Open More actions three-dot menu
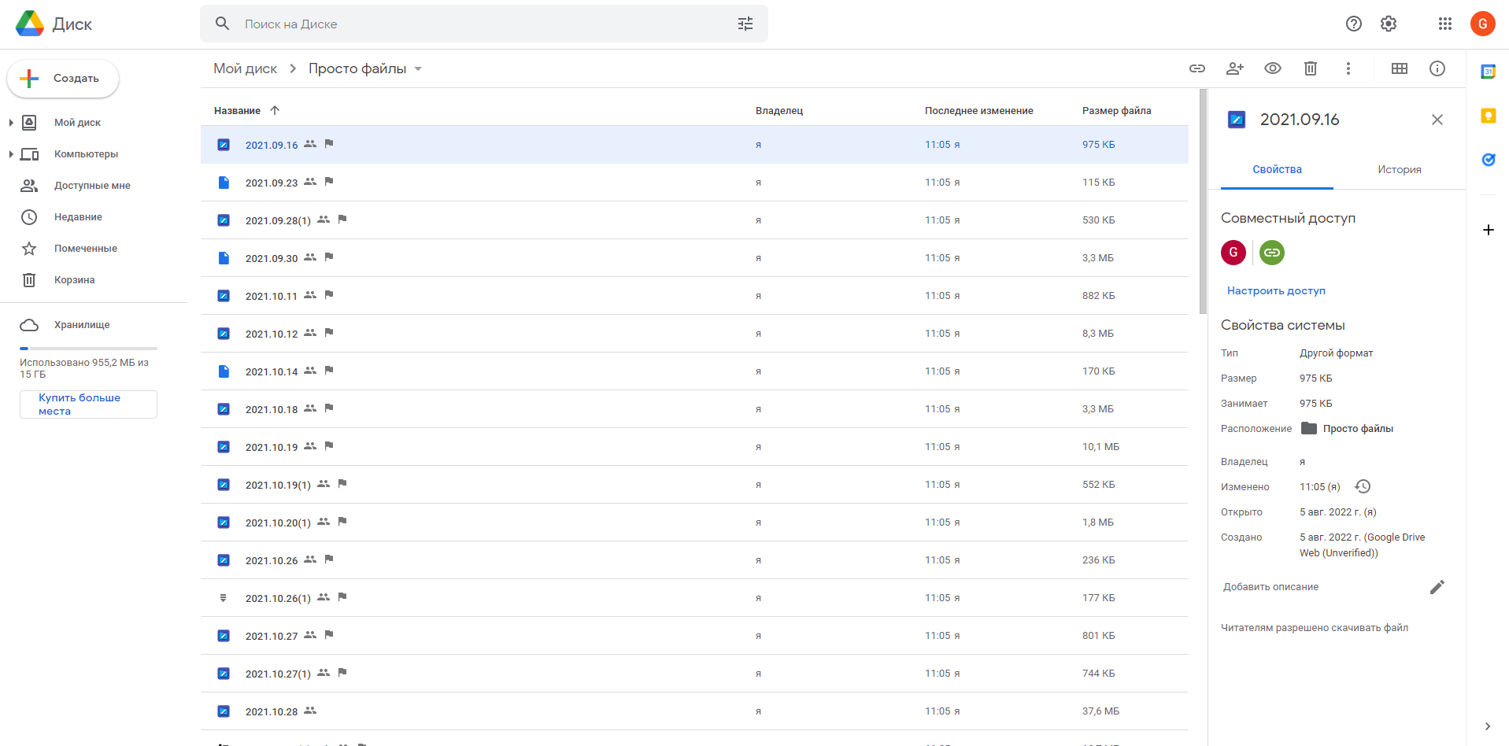The height and width of the screenshot is (746, 1509). click(x=1348, y=68)
